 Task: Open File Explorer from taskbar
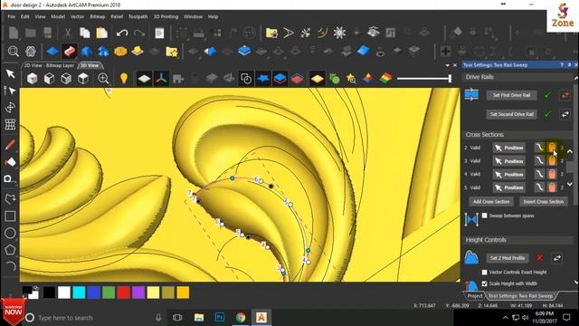(199, 317)
